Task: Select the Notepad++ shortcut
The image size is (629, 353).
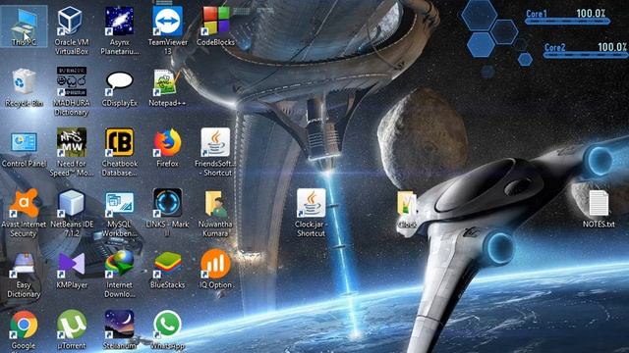Action: [168, 87]
